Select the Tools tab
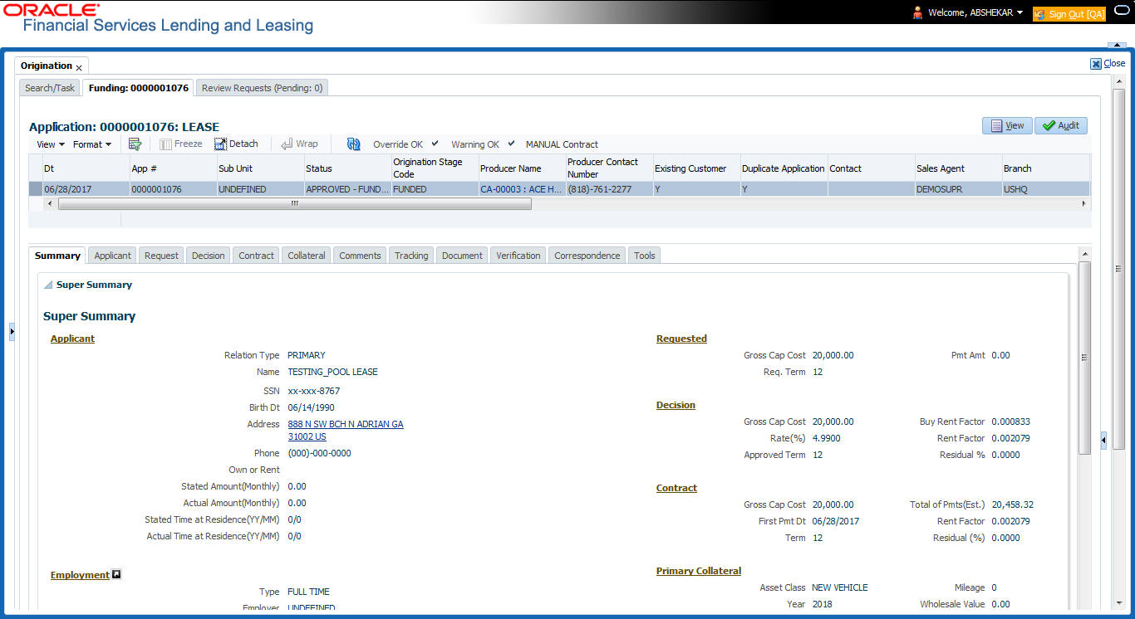Screen dimensions: 1135x619 644,256
